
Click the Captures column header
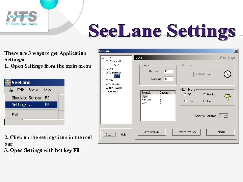[x=167, y=92]
